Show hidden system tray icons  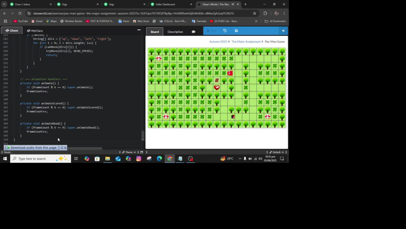click(x=240, y=159)
